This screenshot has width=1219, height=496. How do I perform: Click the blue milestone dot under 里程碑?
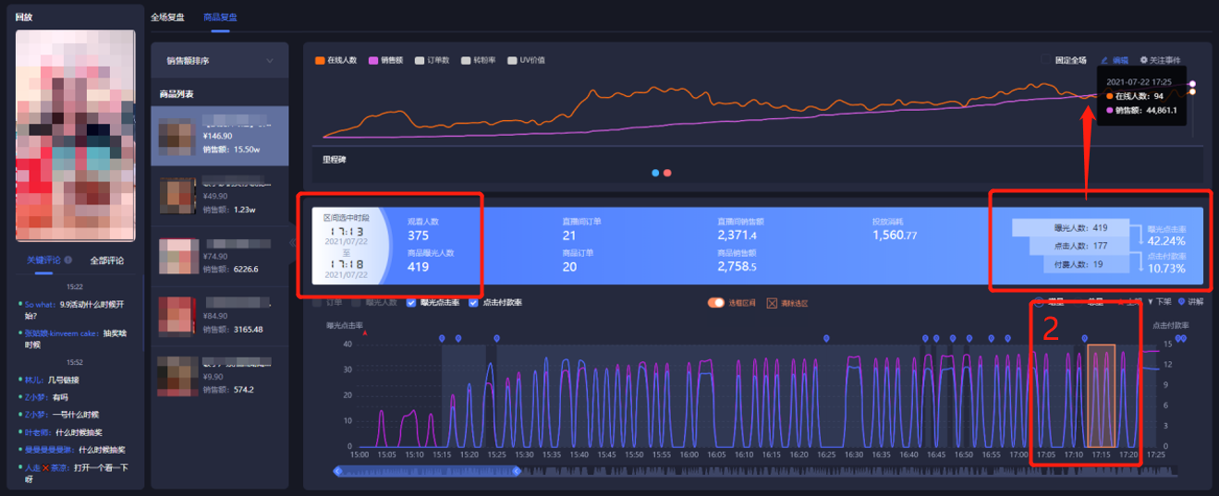(655, 173)
